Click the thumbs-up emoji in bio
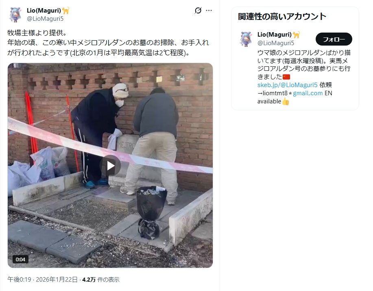 coord(286,101)
